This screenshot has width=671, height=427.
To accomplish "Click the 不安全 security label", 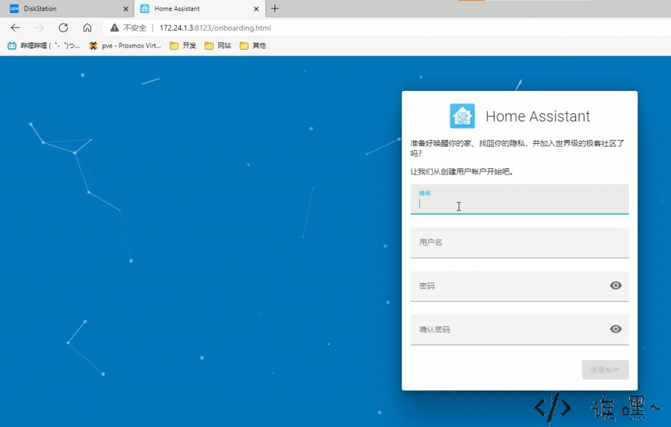I will coord(135,27).
